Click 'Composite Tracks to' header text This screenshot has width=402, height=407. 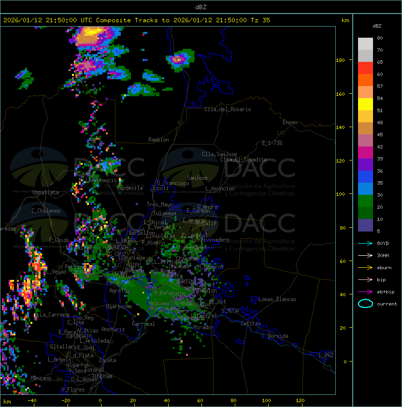point(132,20)
